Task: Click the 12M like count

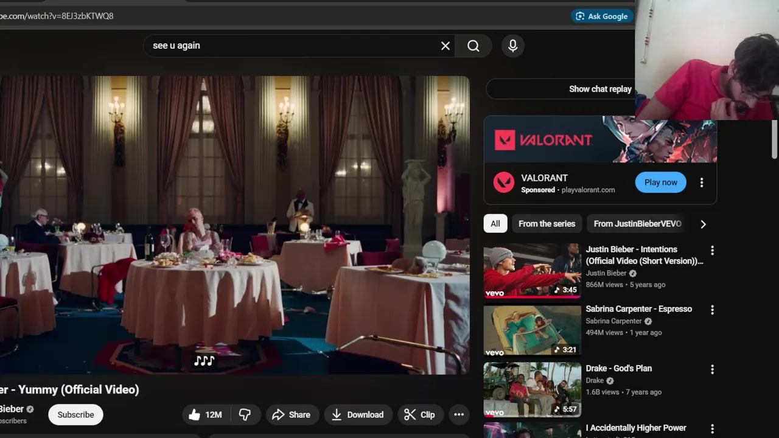Action: click(x=214, y=415)
